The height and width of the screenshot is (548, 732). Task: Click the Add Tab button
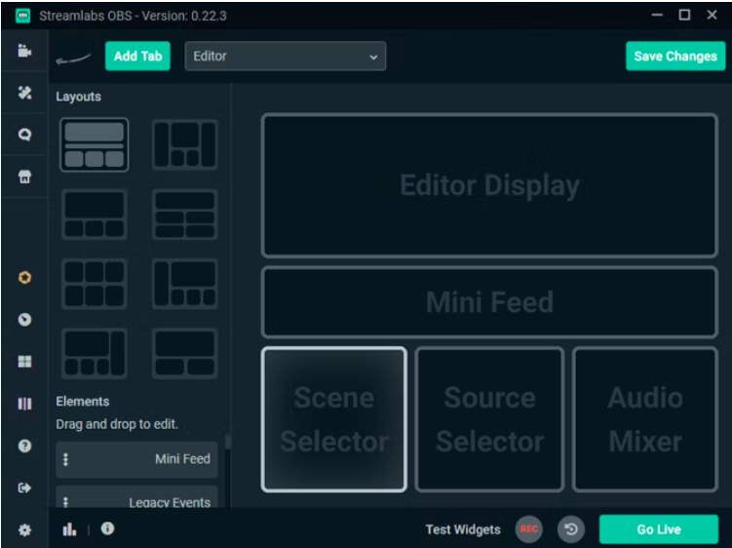[137, 56]
